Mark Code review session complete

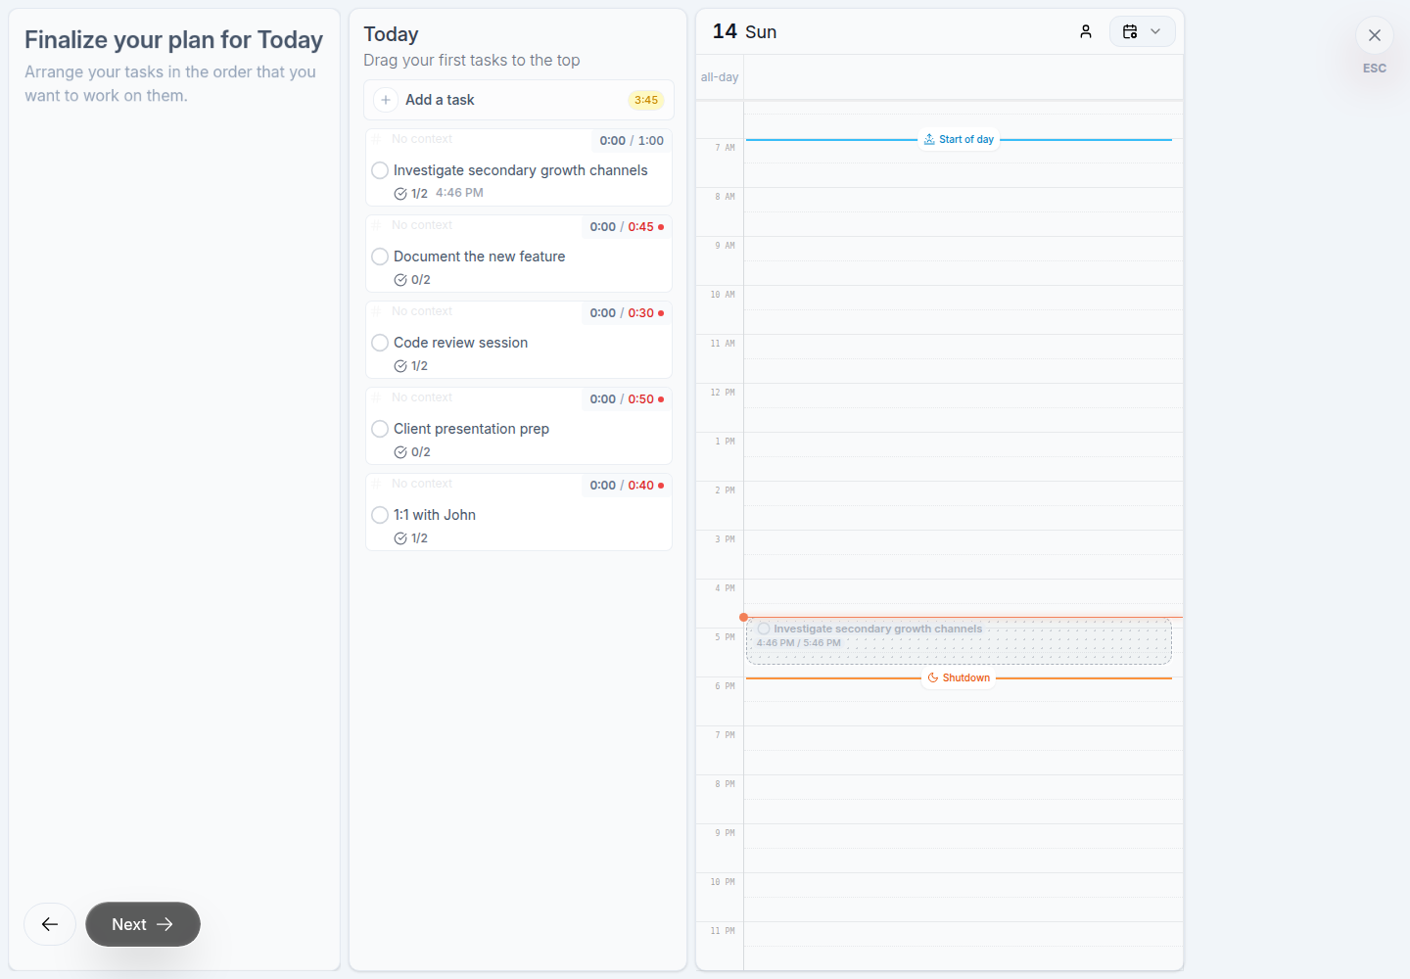pyautogui.click(x=380, y=343)
